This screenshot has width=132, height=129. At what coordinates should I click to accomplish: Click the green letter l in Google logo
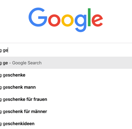pos(89,17)
